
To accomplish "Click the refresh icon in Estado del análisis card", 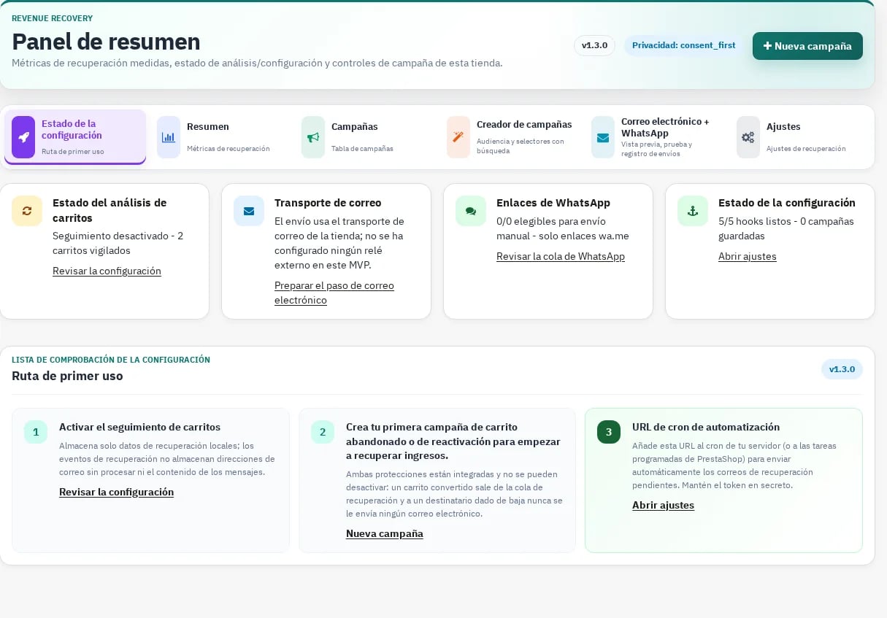I will tap(27, 211).
